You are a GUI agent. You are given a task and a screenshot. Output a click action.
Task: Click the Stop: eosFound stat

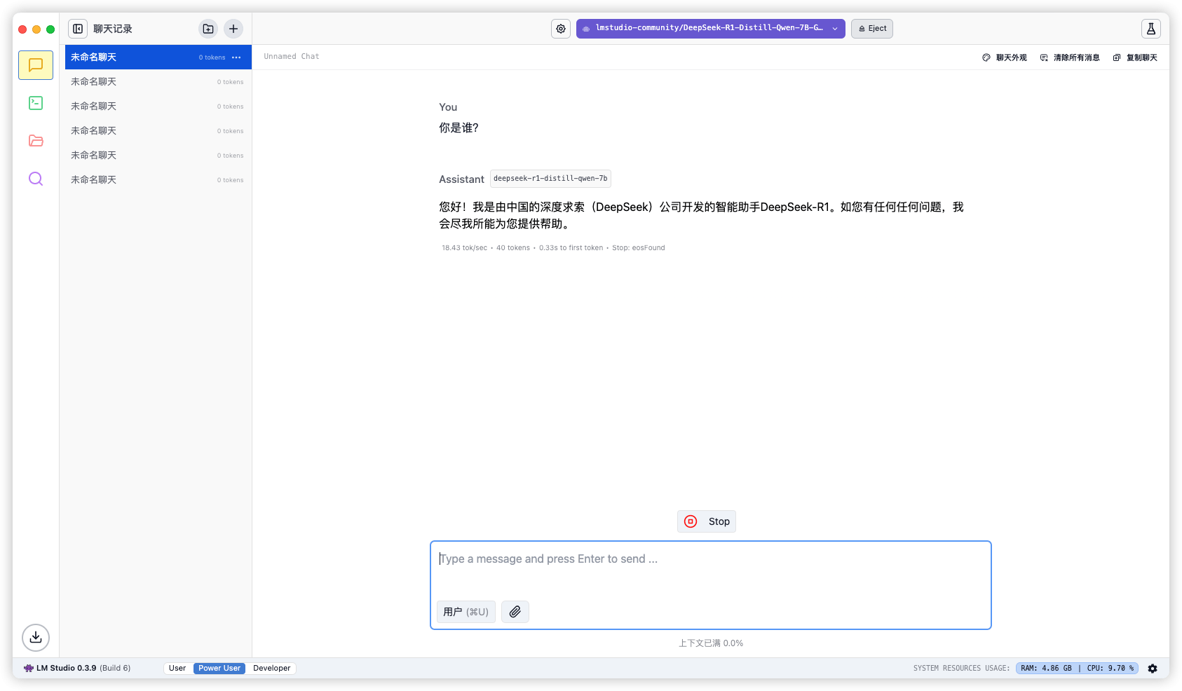click(x=639, y=248)
